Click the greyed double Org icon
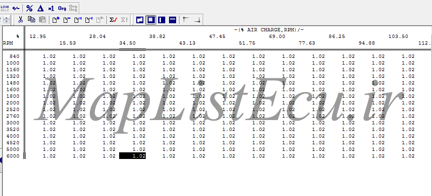The height and width of the screenshot is (196, 432). pyautogui.click(x=73, y=8)
